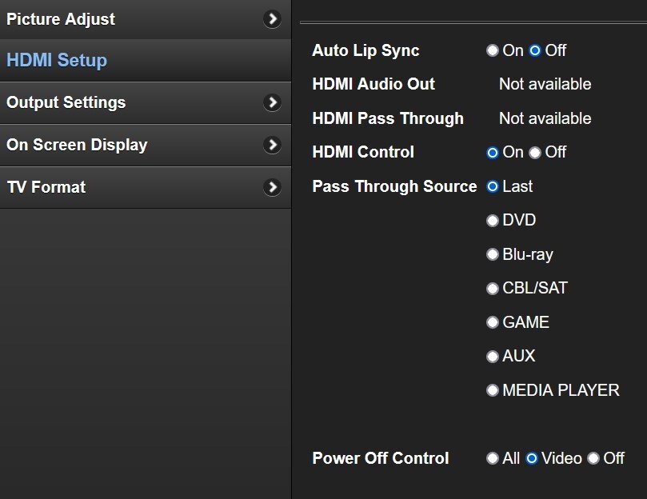Set Power Off Control to All
The width and height of the screenshot is (647, 499).
point(493,458)
